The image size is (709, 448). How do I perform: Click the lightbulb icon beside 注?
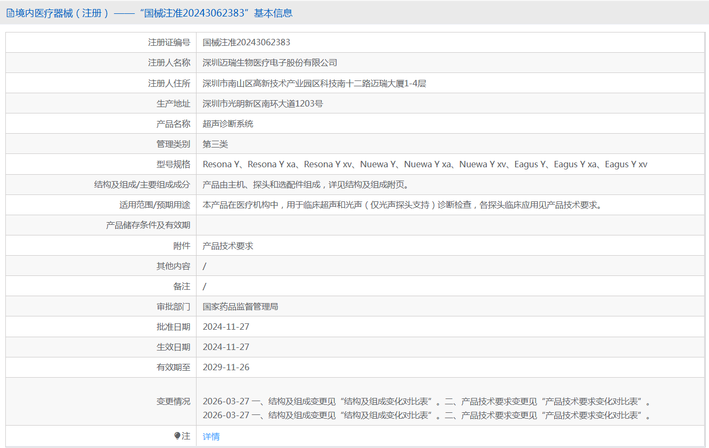[178, 436]
